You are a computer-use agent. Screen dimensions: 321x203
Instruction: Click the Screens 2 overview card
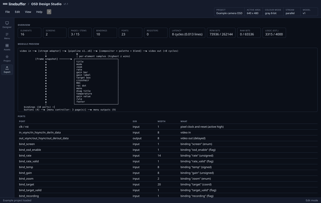tap(55, 33)
